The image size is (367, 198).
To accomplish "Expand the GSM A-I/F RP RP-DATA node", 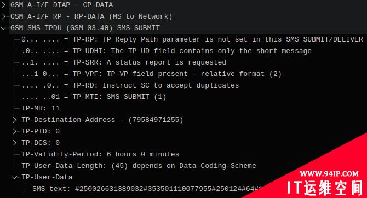I will click(3, 16).
